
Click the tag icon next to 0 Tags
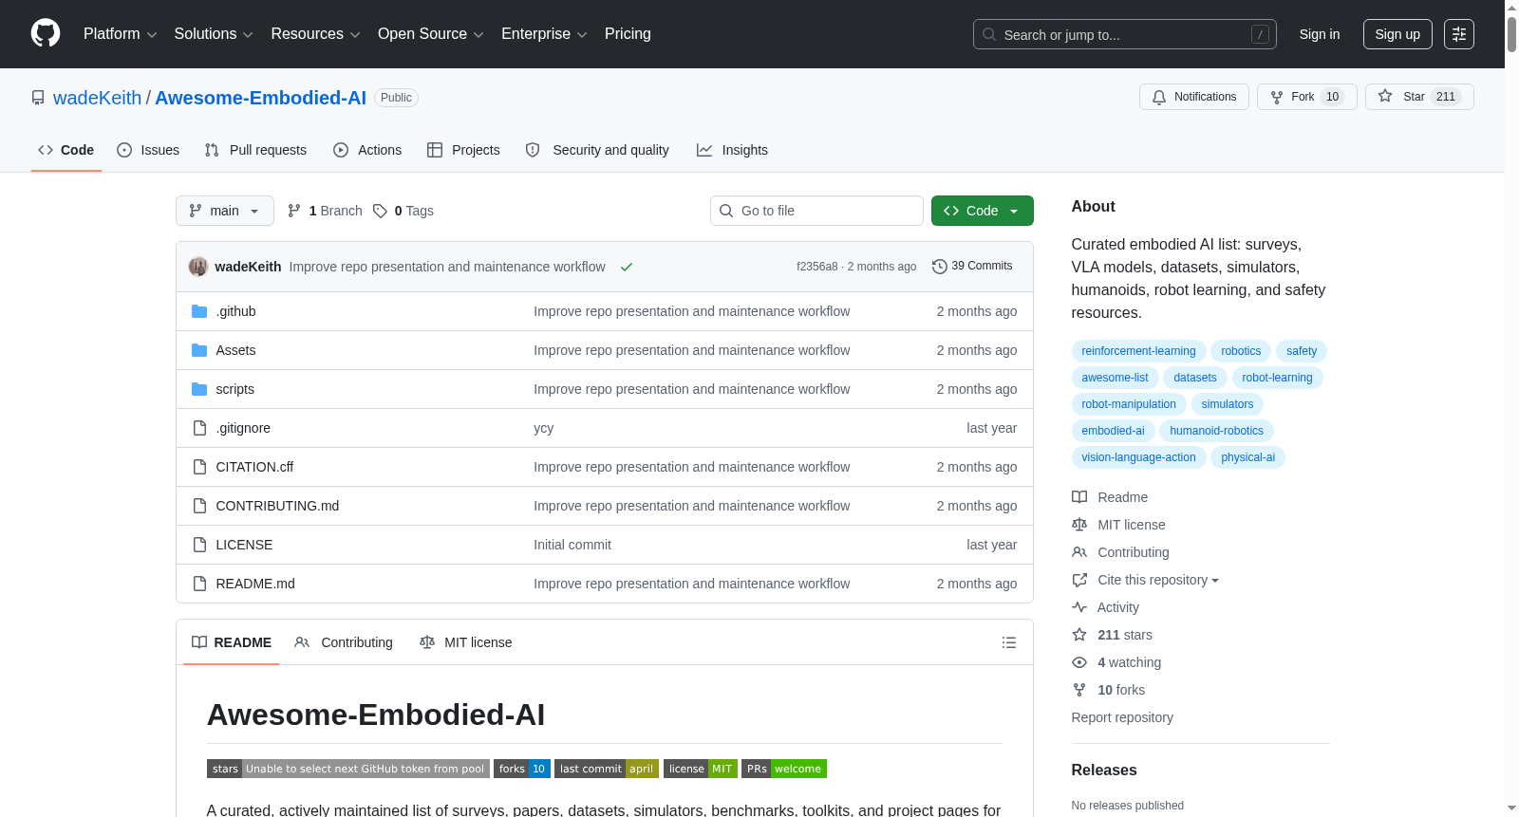(380, 211)
